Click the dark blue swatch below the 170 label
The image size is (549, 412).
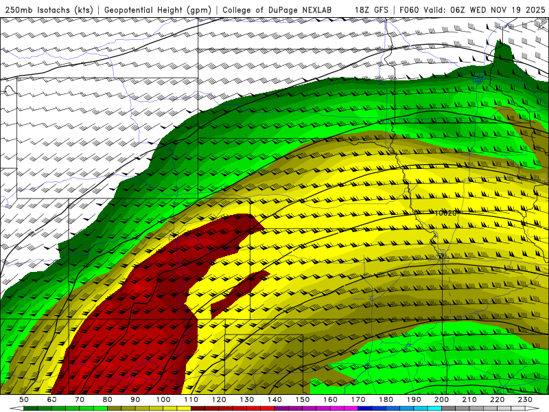[365, 408]
